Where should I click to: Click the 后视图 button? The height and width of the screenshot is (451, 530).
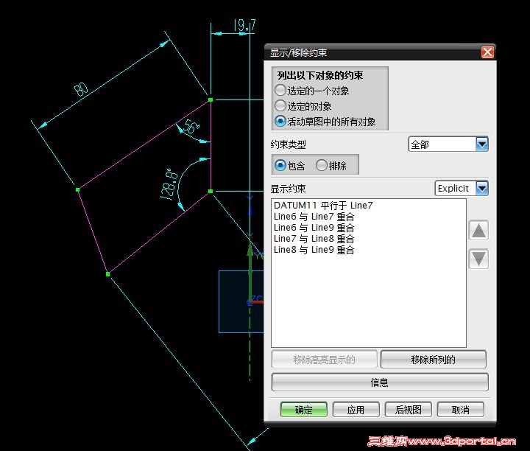click(x=409, y=410)
